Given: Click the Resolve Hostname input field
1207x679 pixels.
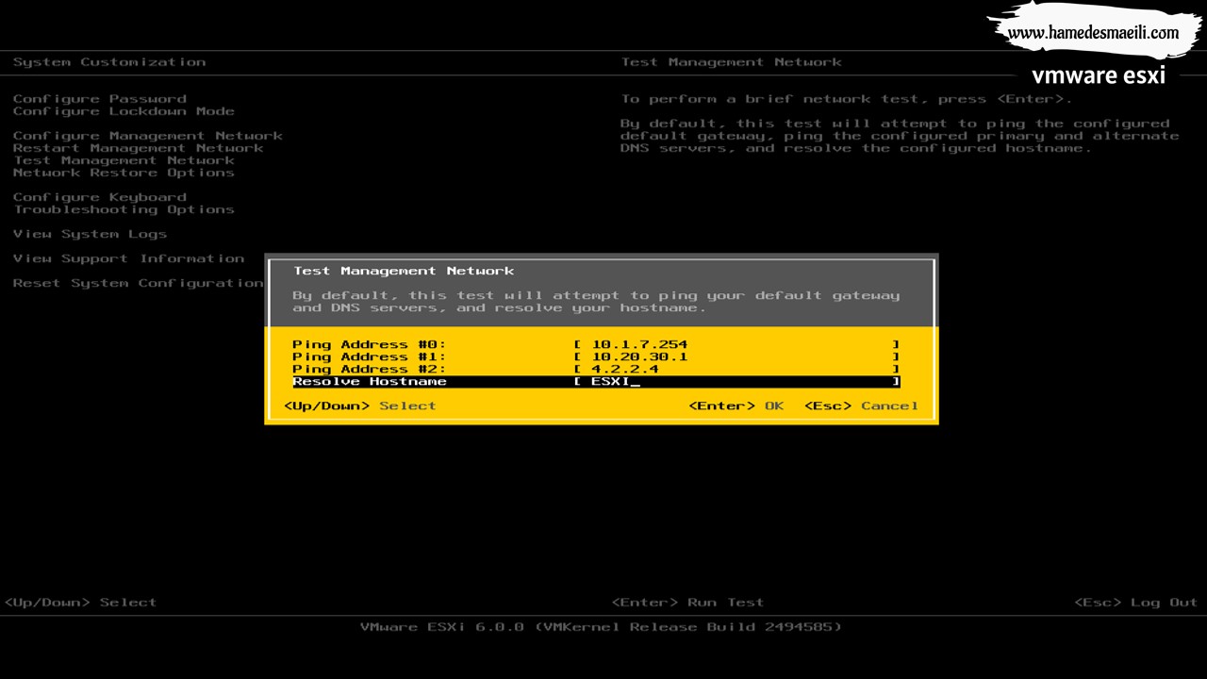Looking at the screenshot, I should click(x=736, y=381).
